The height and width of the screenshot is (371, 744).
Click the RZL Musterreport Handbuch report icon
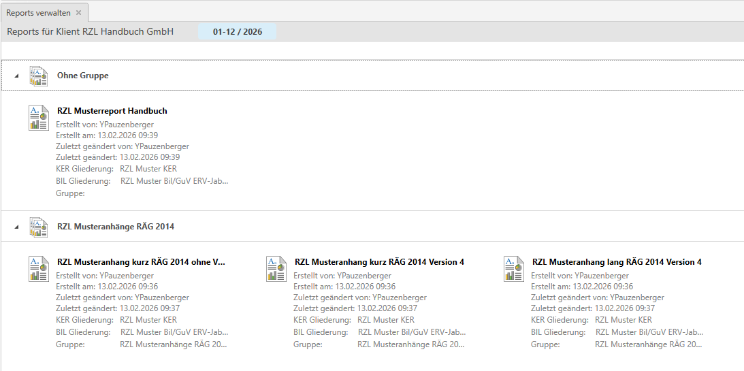click(x=39, y=118)
